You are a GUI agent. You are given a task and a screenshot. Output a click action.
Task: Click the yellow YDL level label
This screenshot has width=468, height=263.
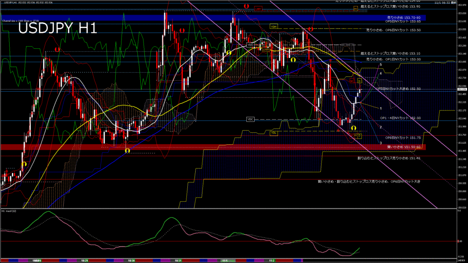point(274,133)
